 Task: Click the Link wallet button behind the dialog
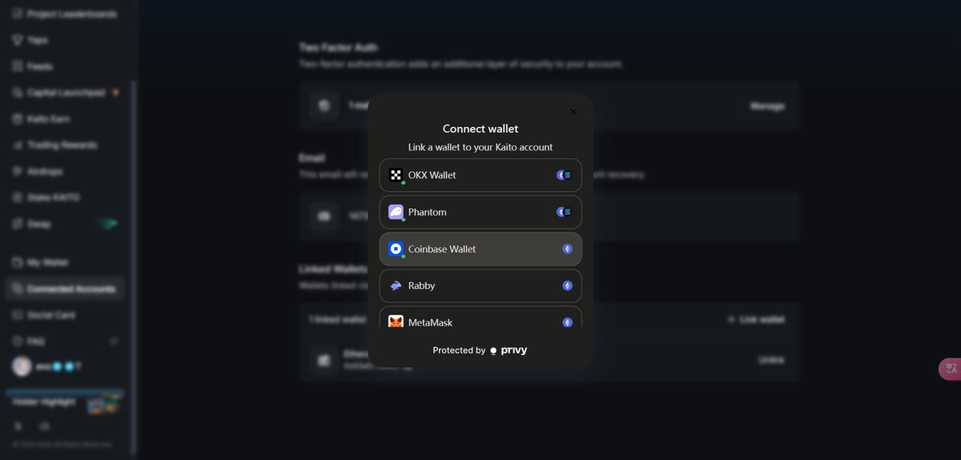point(756,319)
